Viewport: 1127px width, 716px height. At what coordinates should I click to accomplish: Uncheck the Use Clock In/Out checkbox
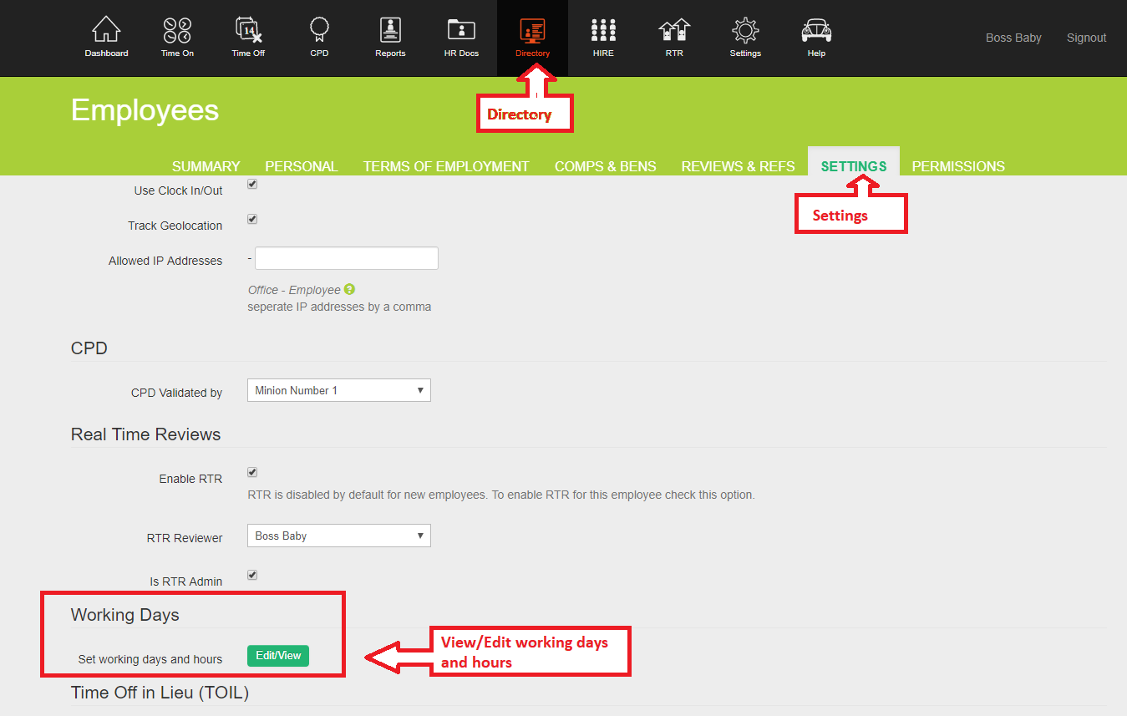click(252, 184)
